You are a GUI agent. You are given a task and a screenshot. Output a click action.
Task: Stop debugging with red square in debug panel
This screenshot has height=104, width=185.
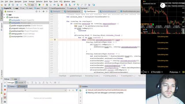5,90
